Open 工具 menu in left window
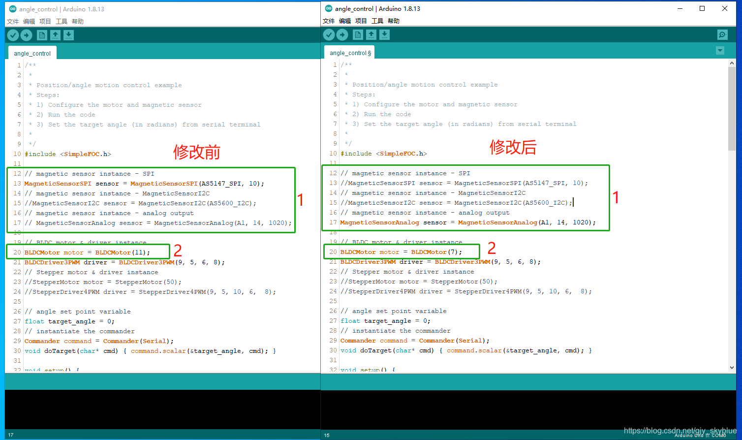This screenshot has height=440, width=742. point(62,22)
